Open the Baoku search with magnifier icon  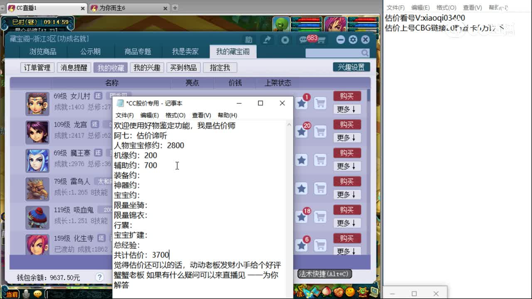tap(365, 53)
